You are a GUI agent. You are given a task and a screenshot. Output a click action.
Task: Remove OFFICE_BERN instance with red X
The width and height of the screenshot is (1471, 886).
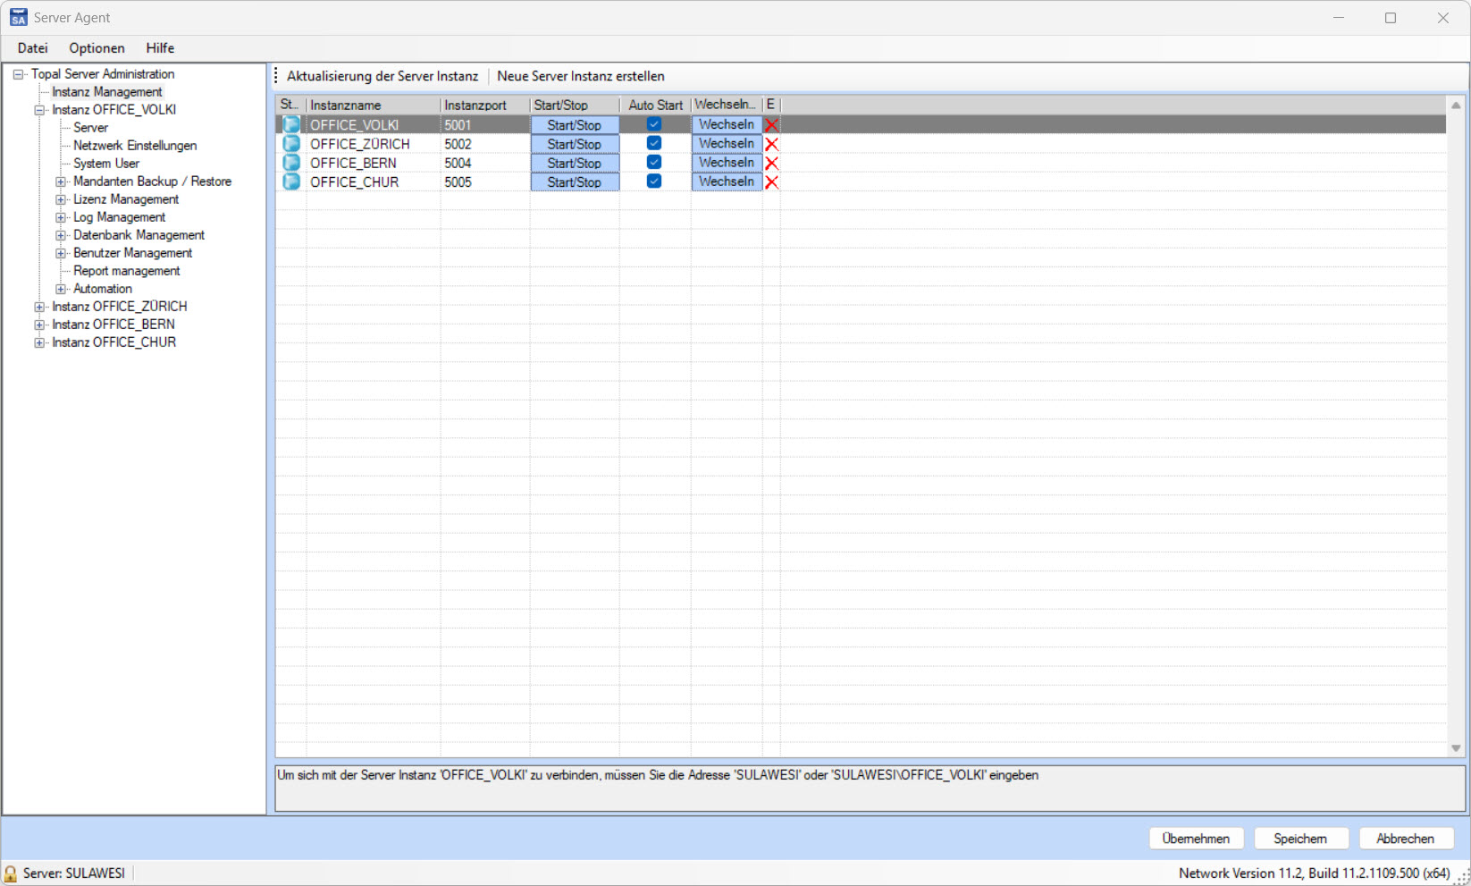771,163
